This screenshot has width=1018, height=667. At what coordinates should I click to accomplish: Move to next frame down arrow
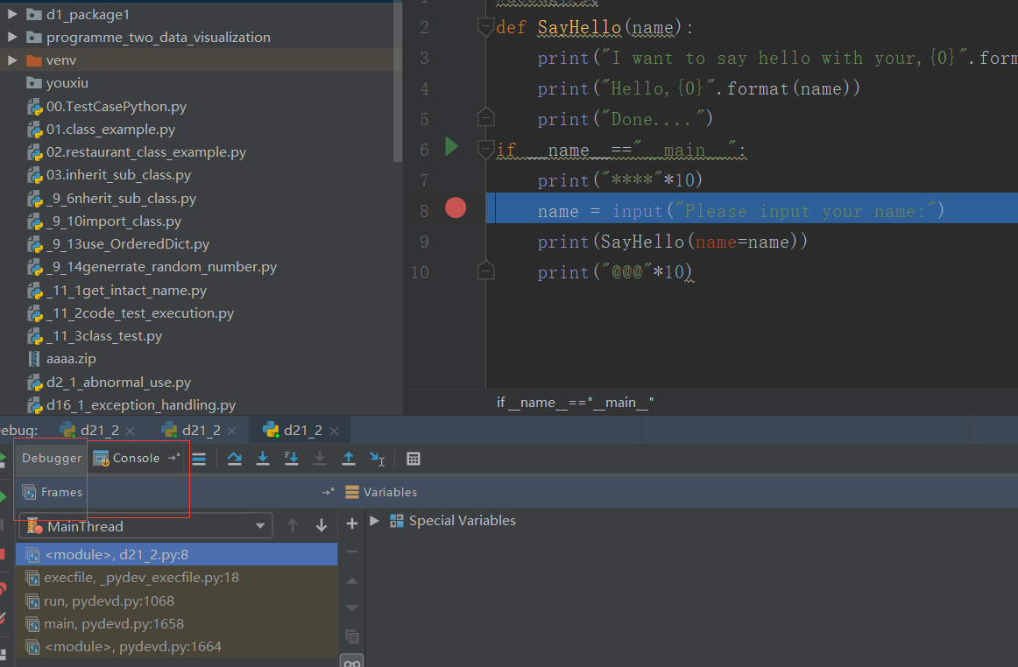coord(322,525)
